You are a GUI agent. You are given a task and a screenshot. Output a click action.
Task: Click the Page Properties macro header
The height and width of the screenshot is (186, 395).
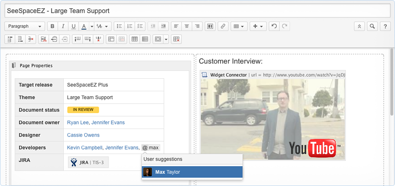tap(100, 66)
